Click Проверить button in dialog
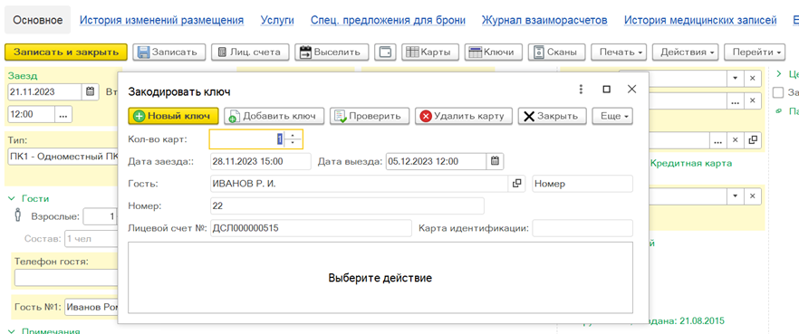This screenshot has width=799, height=334. [369, 116]
